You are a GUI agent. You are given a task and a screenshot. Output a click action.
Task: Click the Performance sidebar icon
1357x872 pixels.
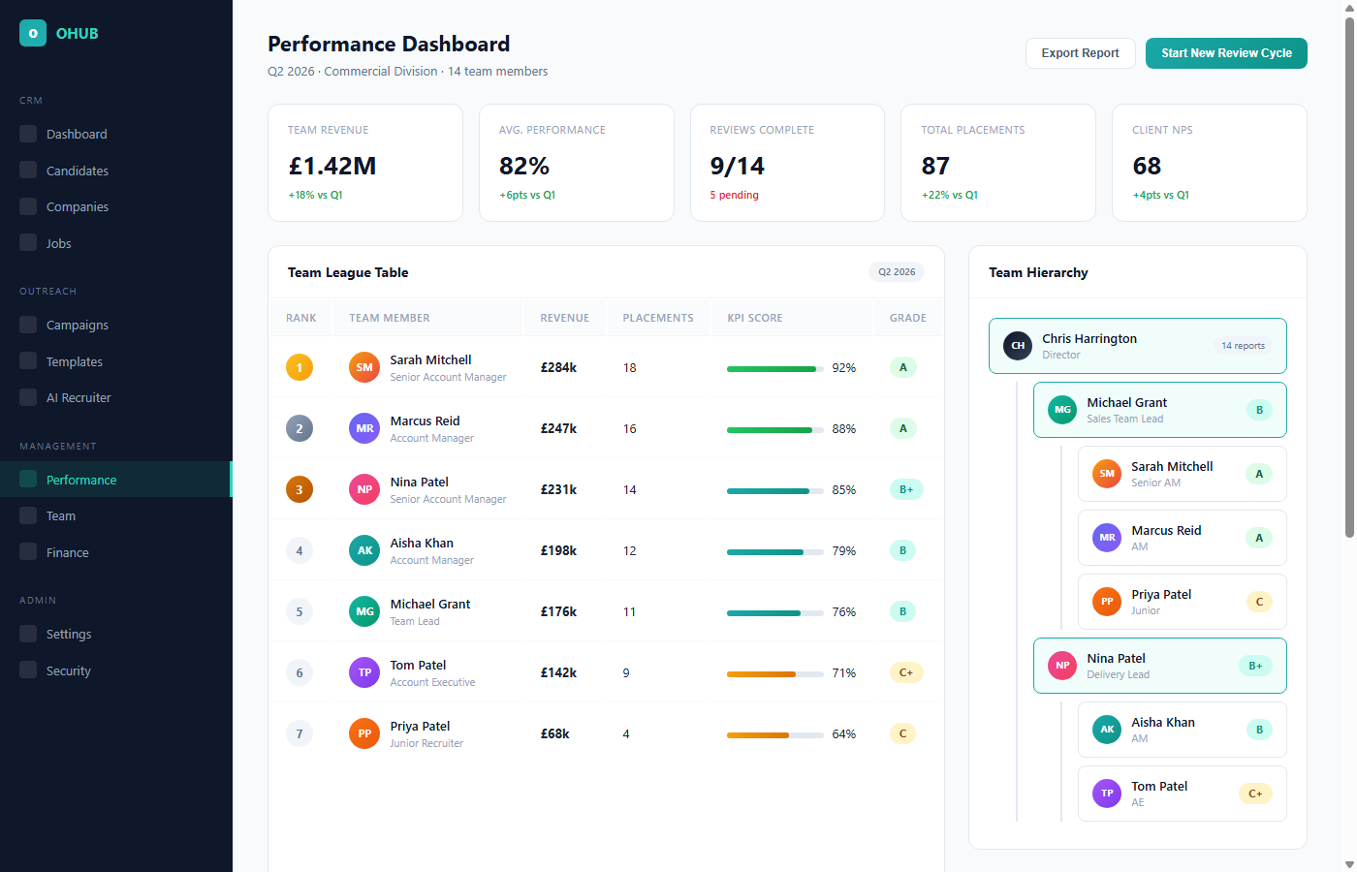(28, 480)
